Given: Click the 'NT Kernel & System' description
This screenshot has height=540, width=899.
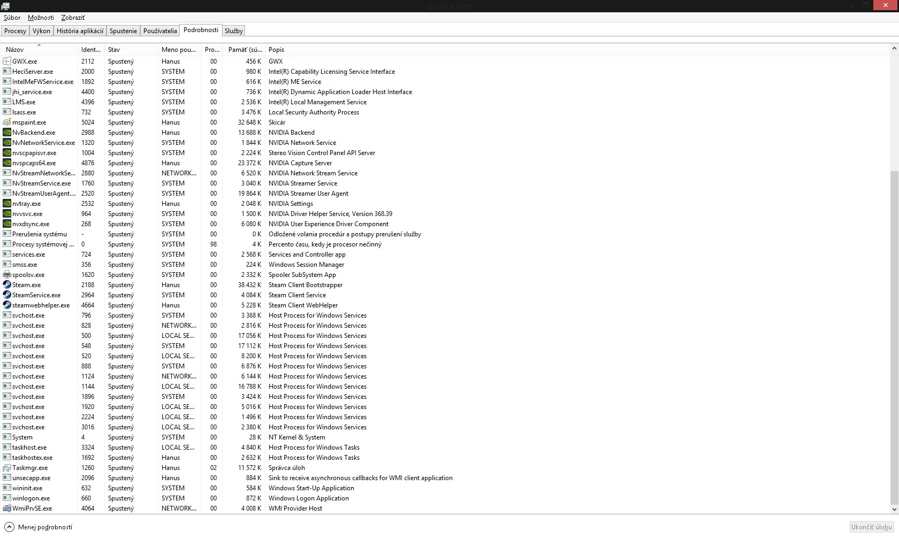Looking at the screenshot, I should click(297, 437).
